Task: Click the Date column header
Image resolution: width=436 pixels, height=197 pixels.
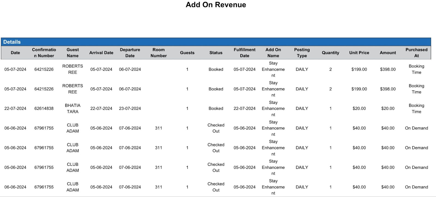Action: point(15,53)
